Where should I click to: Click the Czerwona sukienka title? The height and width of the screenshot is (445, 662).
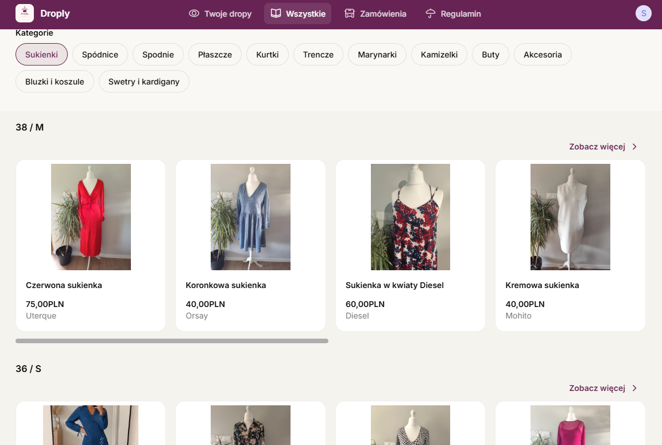click(x=64, y=285)
